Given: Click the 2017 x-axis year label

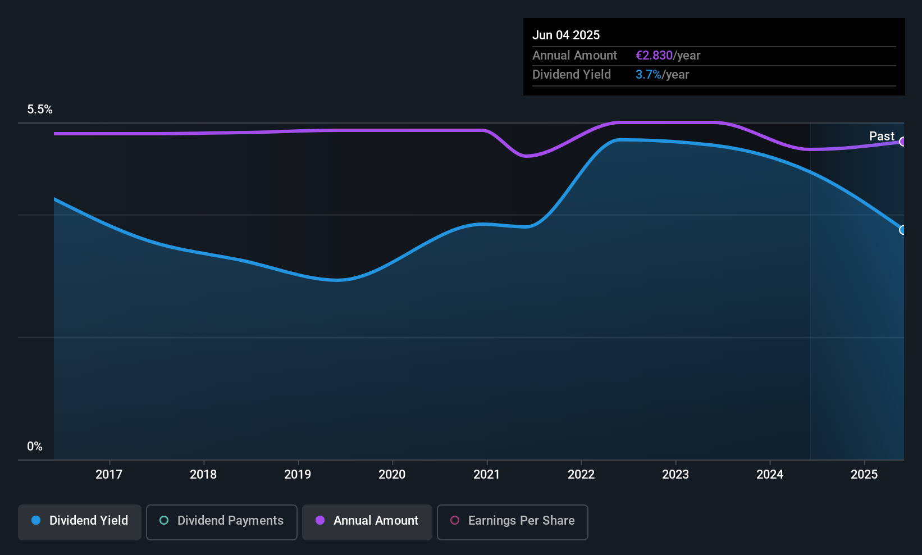Looking at the screenshot, I should (109, 475).
